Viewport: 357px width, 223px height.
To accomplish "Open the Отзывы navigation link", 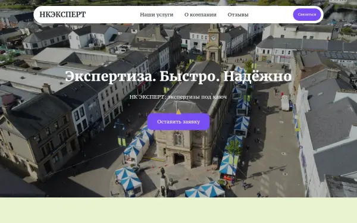I will (238, 14).
